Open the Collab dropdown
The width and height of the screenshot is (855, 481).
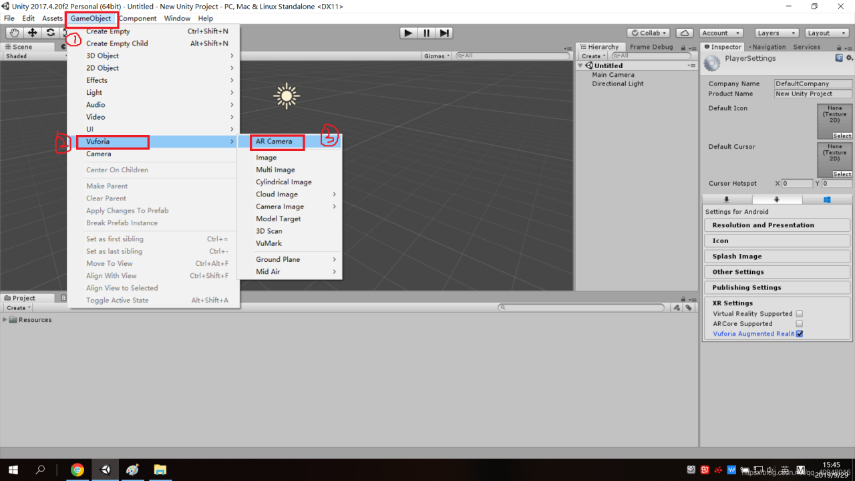[649, 33]
